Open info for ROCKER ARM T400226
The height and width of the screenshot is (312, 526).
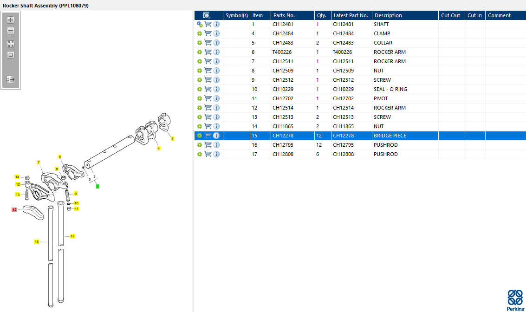point(216,52)
